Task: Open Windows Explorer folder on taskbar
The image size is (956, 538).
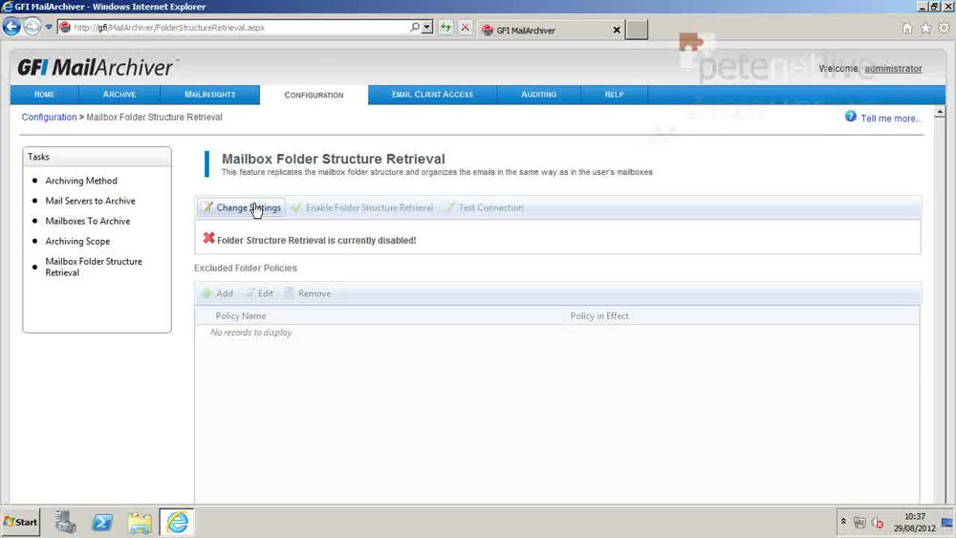Action: click(140, 523)
